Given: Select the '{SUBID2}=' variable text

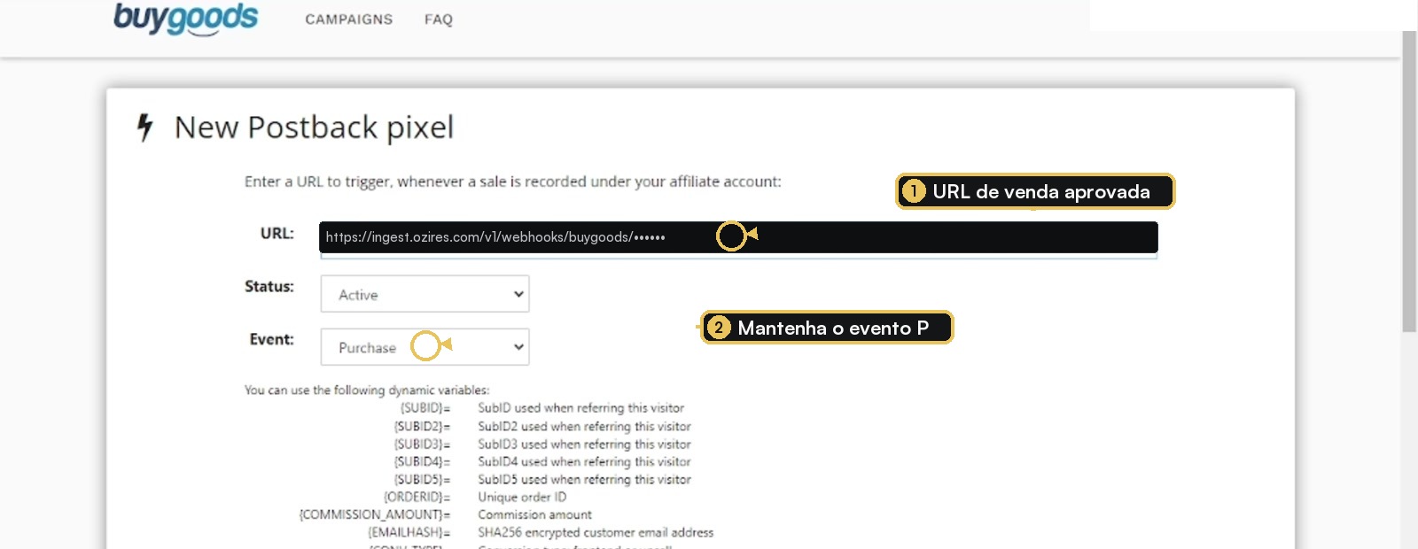Looking at the screenshot, I should 422,427.
